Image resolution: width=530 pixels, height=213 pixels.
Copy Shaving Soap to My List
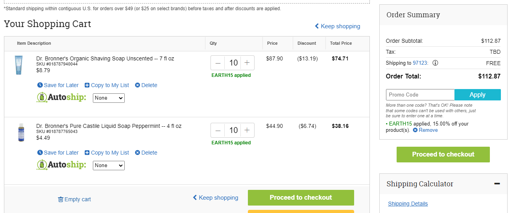[107, 85]
